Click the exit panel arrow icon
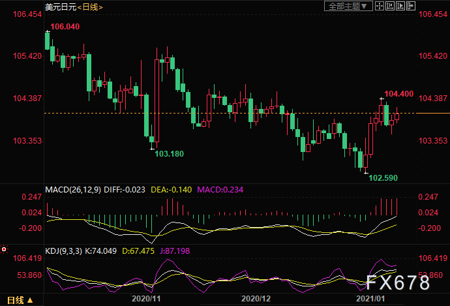Viewport: 450px width, 306px height. pyautogui.click(x=411, y=6)
